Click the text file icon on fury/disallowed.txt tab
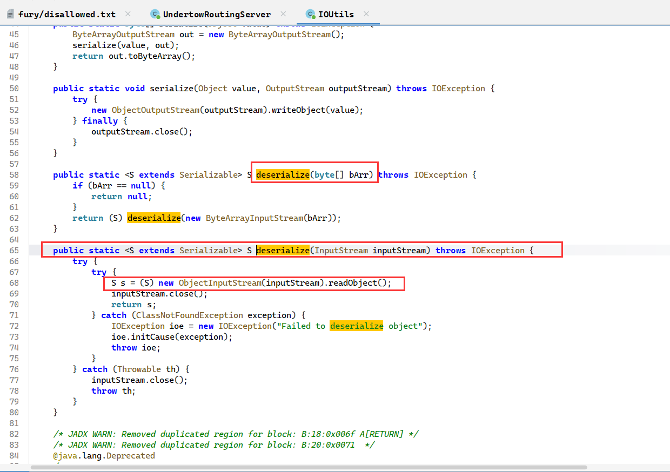 [x=11, y=14]
